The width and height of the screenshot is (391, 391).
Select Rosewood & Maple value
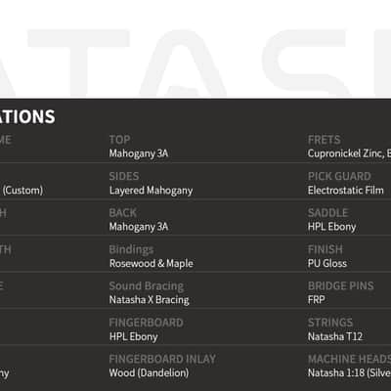click(x=151, y=263)
